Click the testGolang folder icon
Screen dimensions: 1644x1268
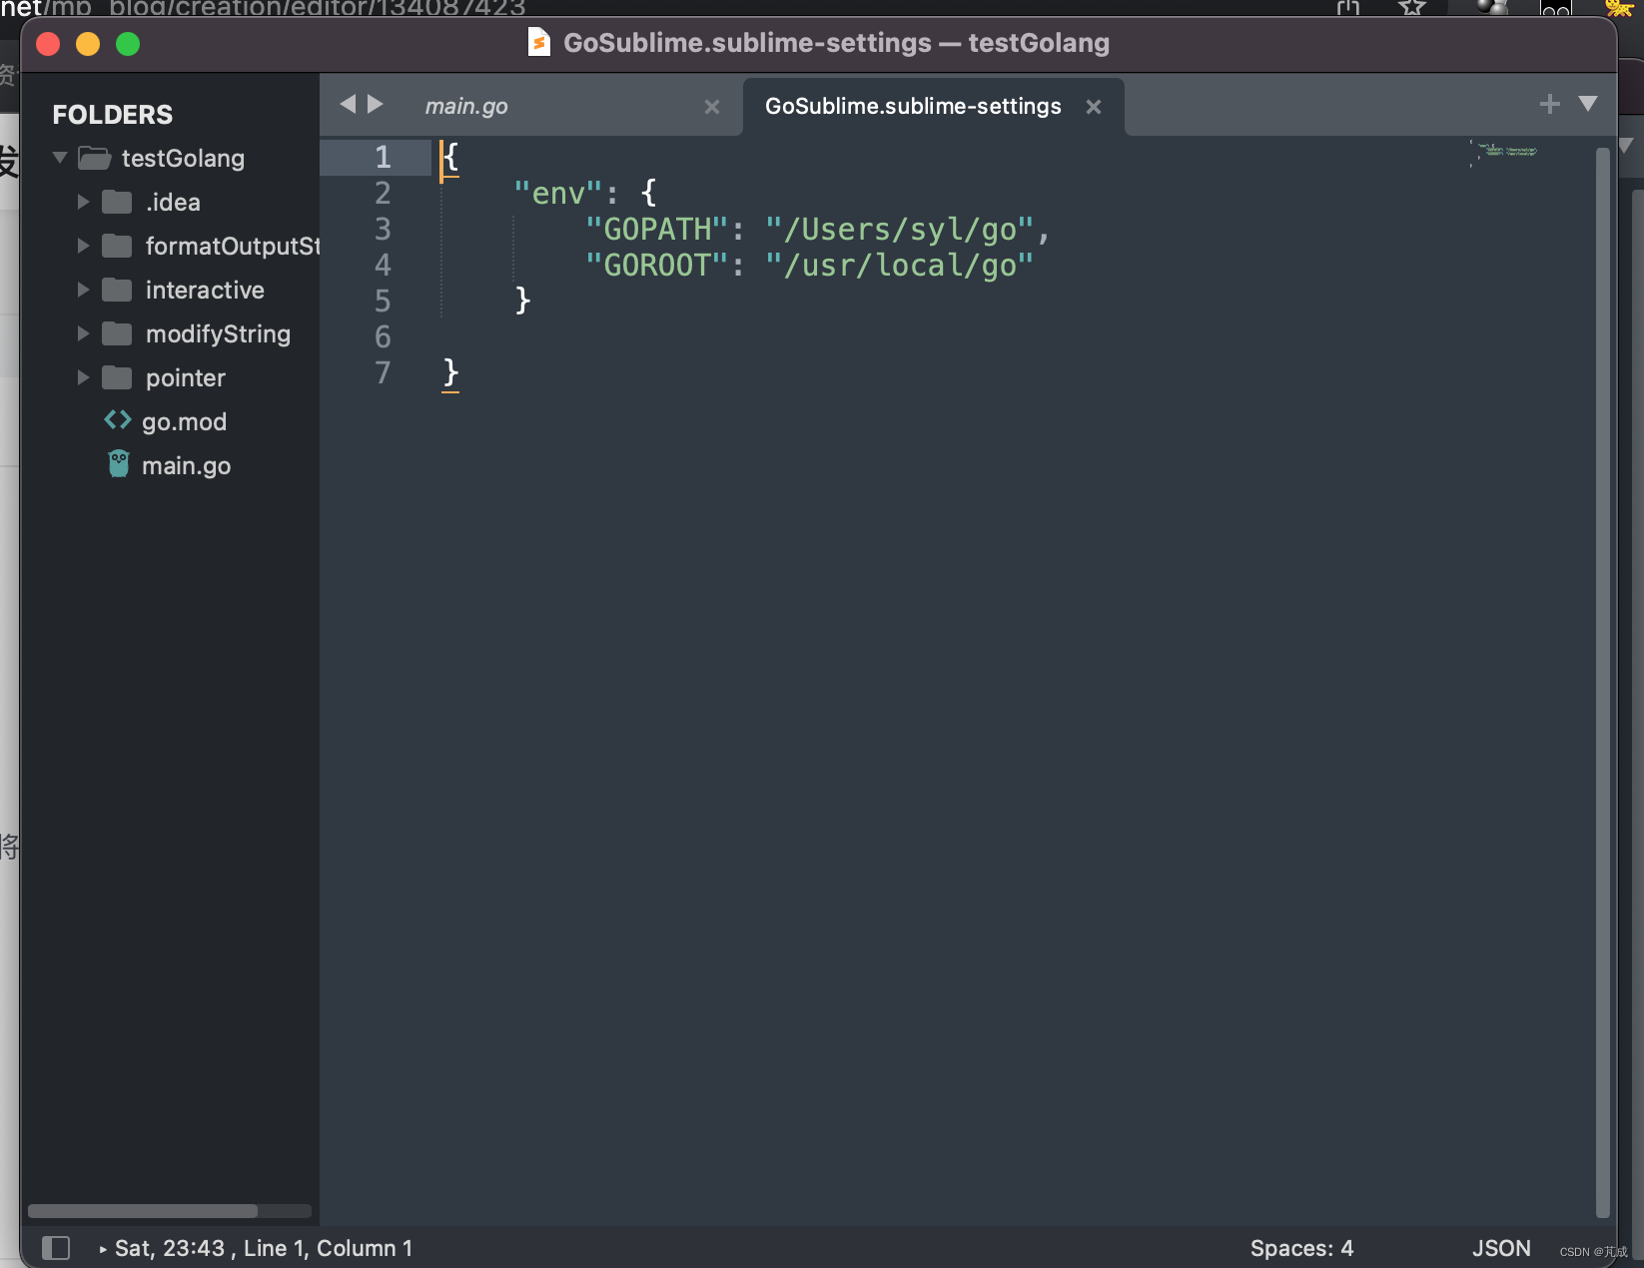(94, 157)
